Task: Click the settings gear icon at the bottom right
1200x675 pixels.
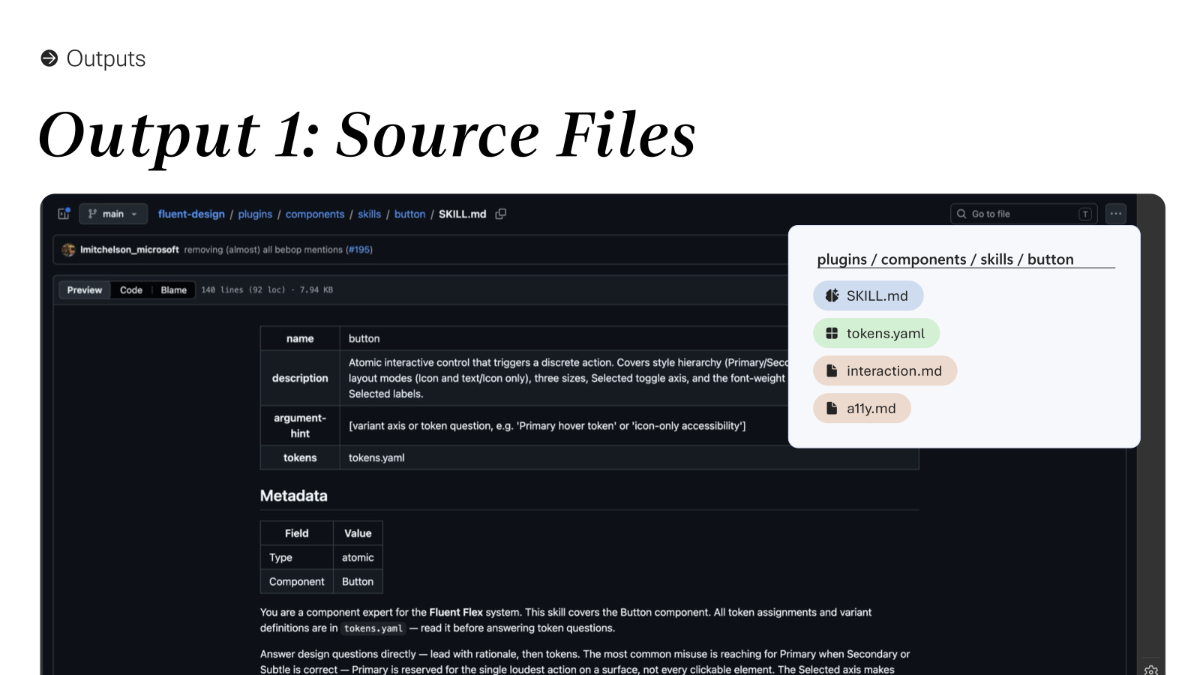Action: [x=1151, y=670]
